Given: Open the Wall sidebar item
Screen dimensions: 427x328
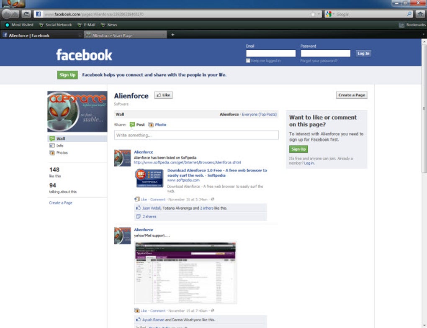Looking at the screenshot, I should [77, 138].
